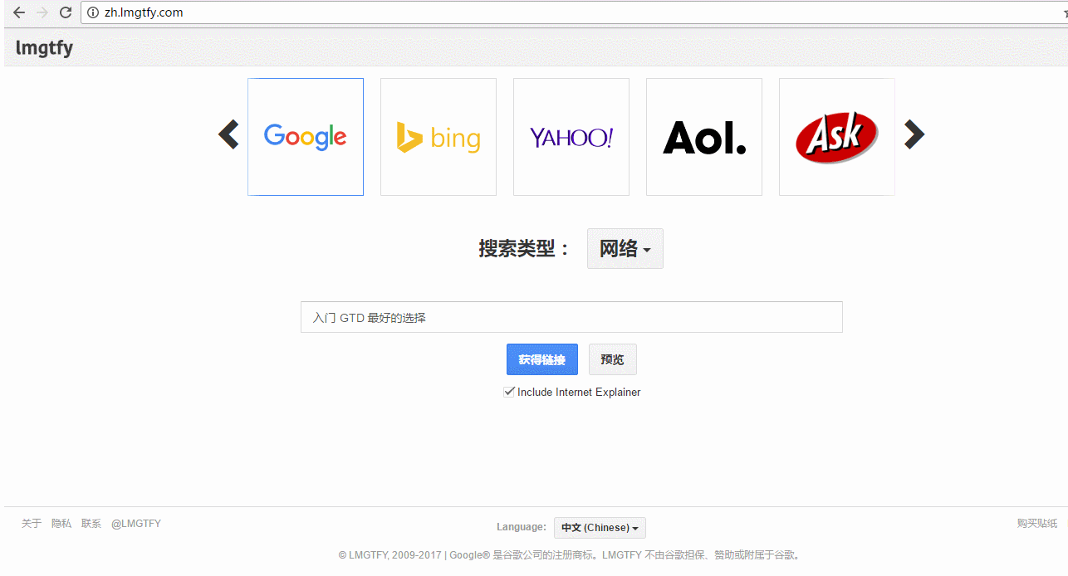Select the Aol search engine logo
The width and height of the screenshot is (1068, 576).
(704, 137)
